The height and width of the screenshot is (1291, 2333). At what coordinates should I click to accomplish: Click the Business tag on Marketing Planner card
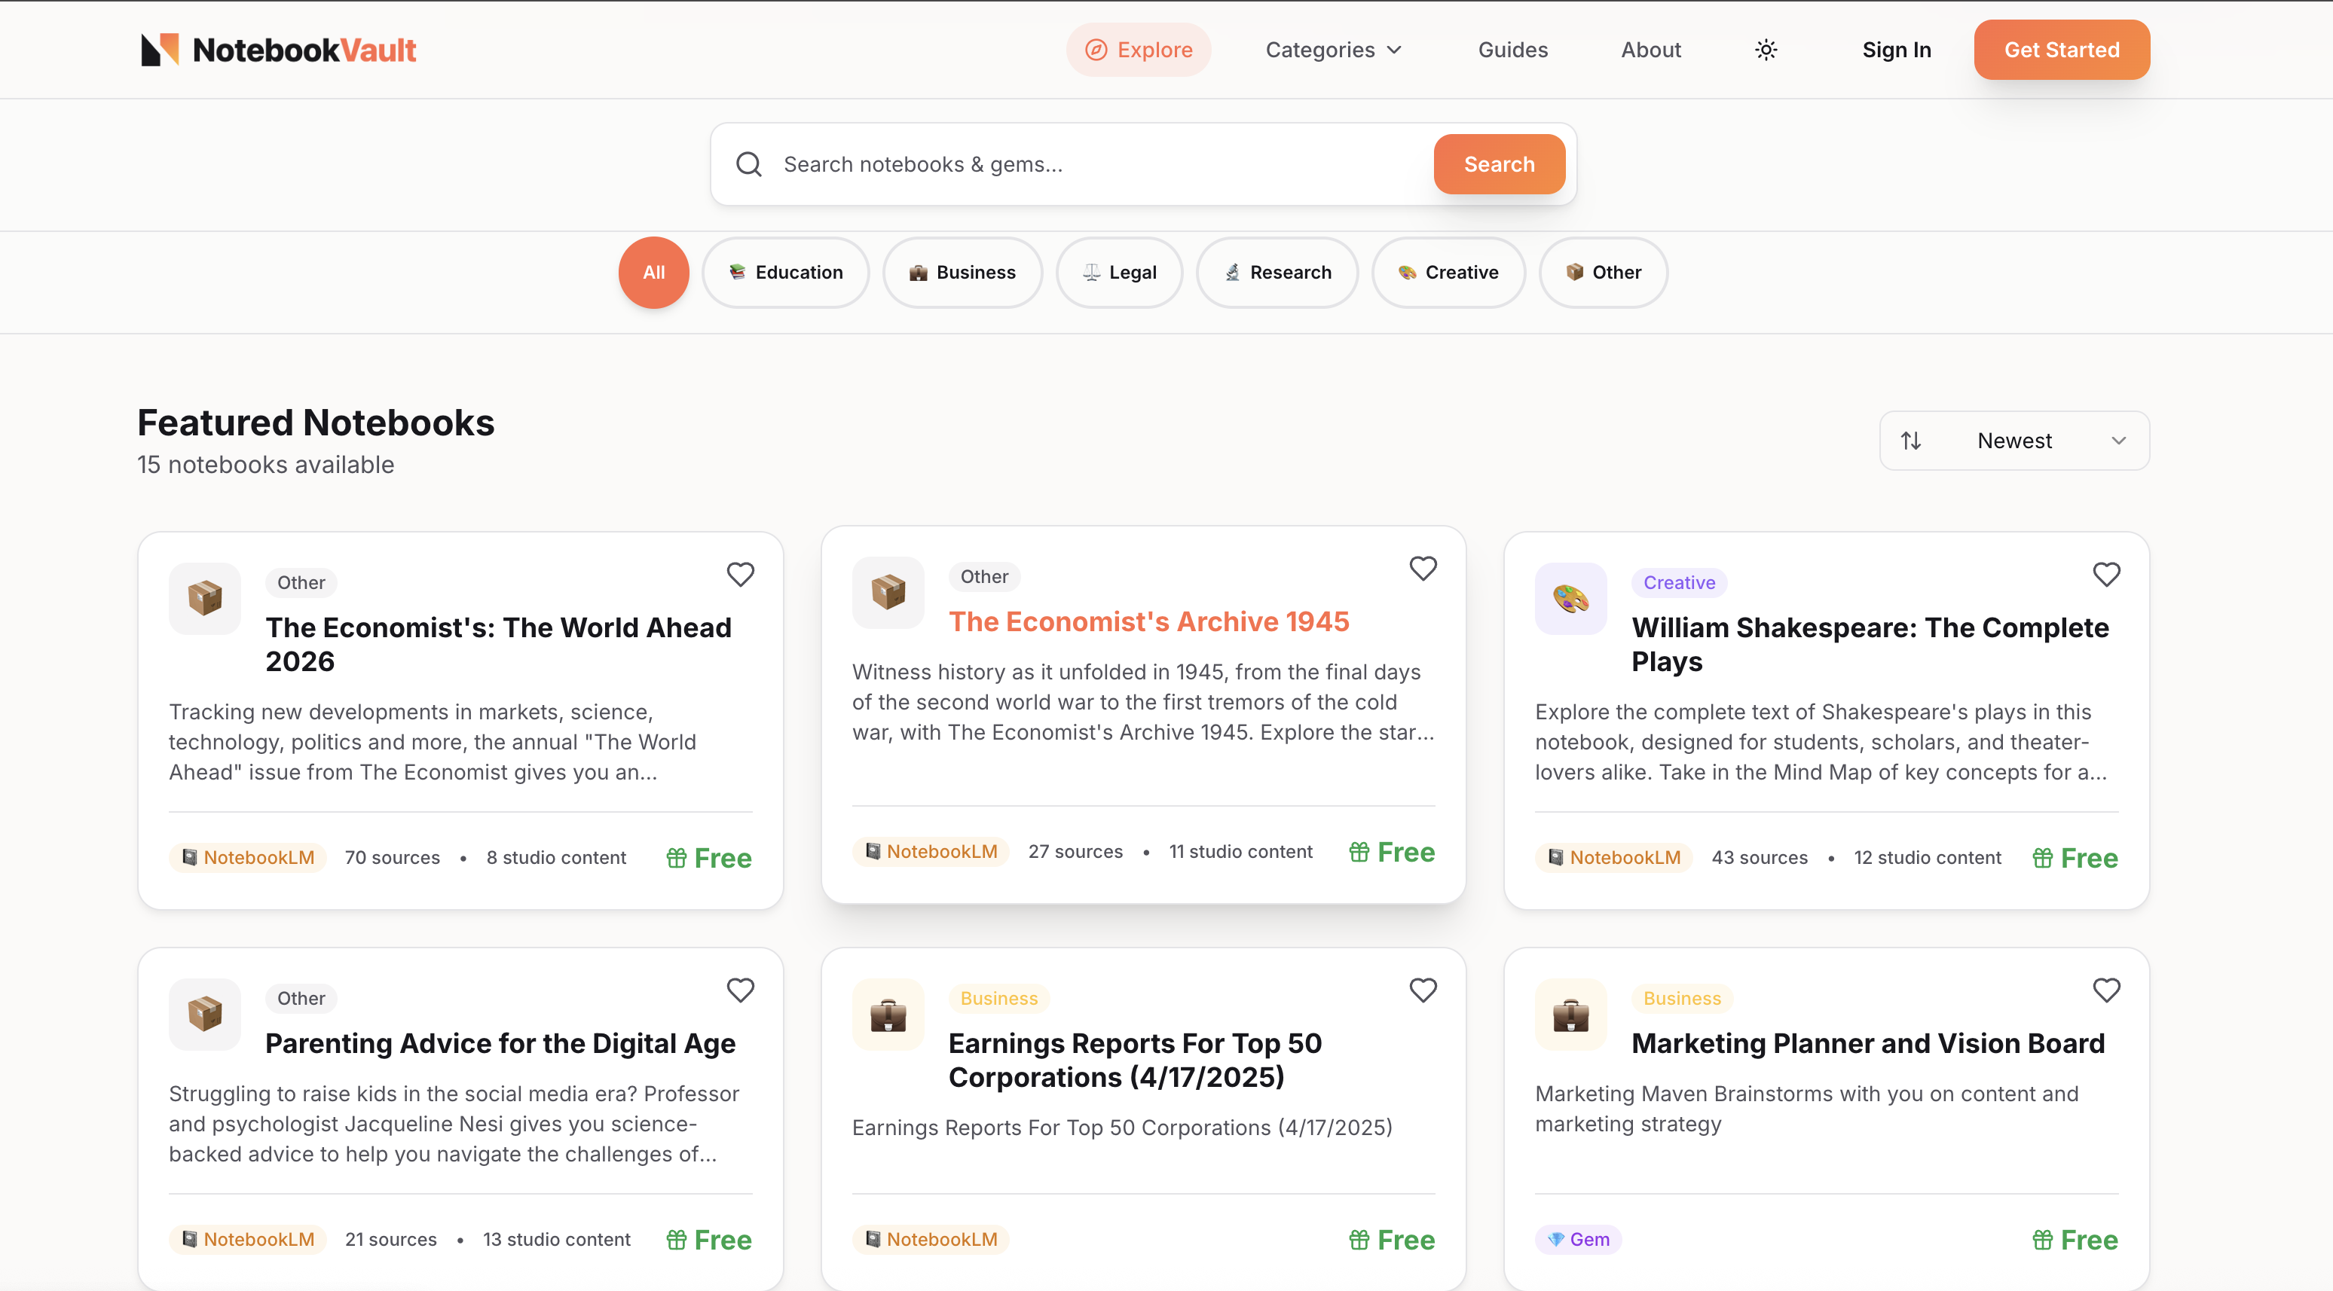click(1681, 998)
